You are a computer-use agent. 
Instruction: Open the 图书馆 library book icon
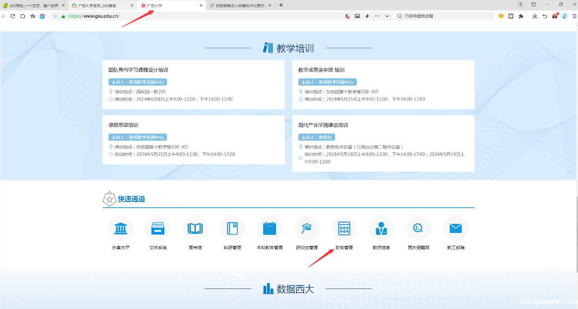(195, 228)
